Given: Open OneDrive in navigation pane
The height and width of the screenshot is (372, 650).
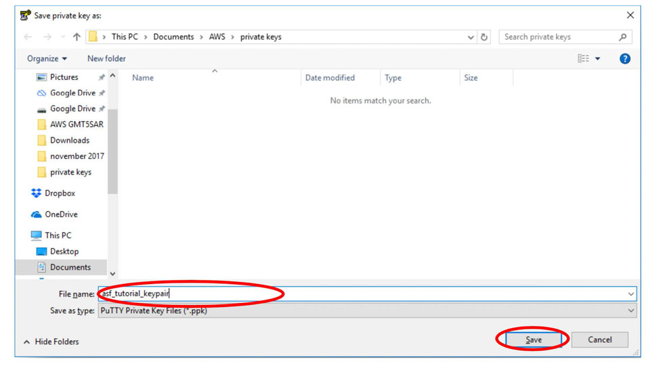Looking at the screenshot, I should [x=54, y=214].
